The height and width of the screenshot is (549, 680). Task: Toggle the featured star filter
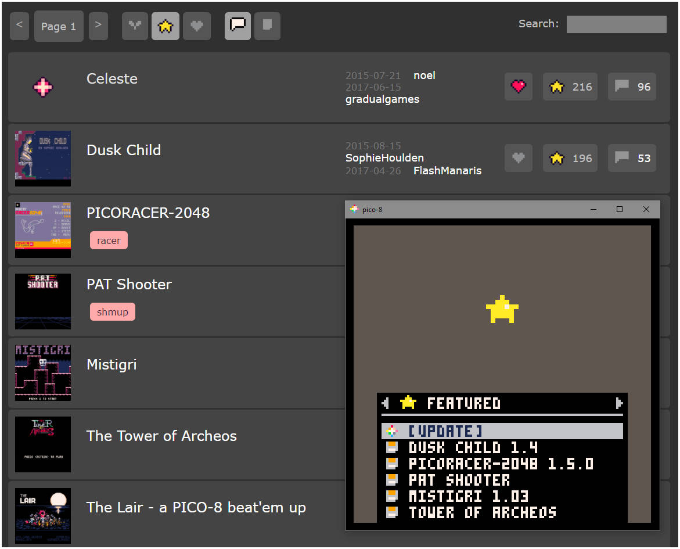(165, 26)
